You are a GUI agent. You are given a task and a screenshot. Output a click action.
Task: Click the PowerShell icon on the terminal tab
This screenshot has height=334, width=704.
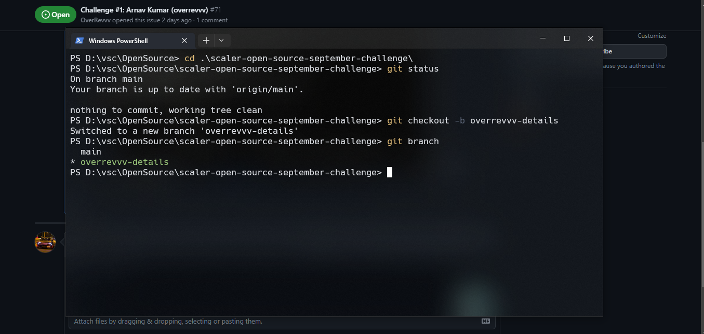[x=79, y=40]
